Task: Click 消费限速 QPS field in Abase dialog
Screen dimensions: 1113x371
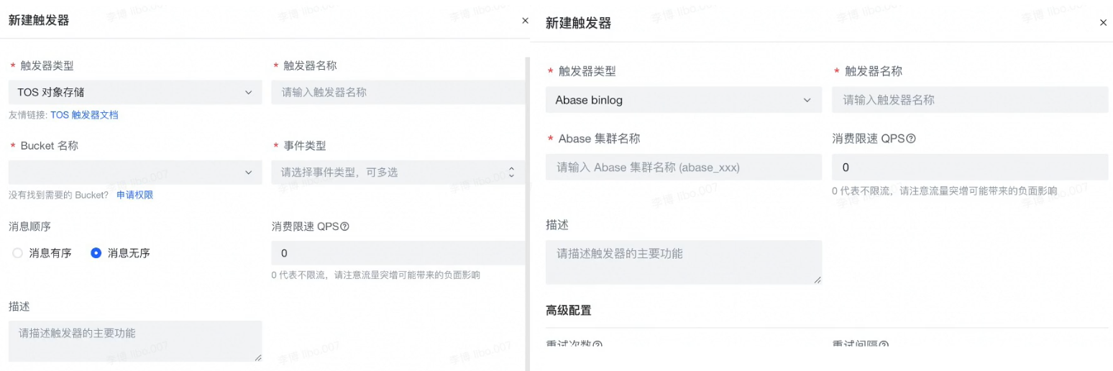Action: pyautogui.click(x=971, y=167)
